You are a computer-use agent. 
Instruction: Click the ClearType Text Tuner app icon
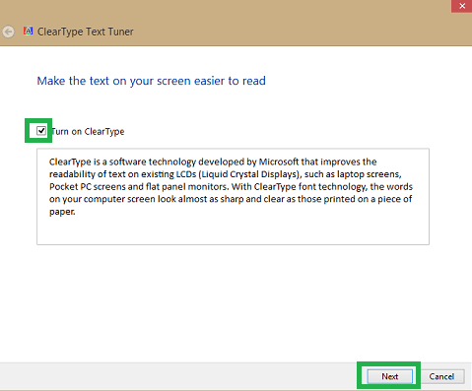click(x=28, y=31)
